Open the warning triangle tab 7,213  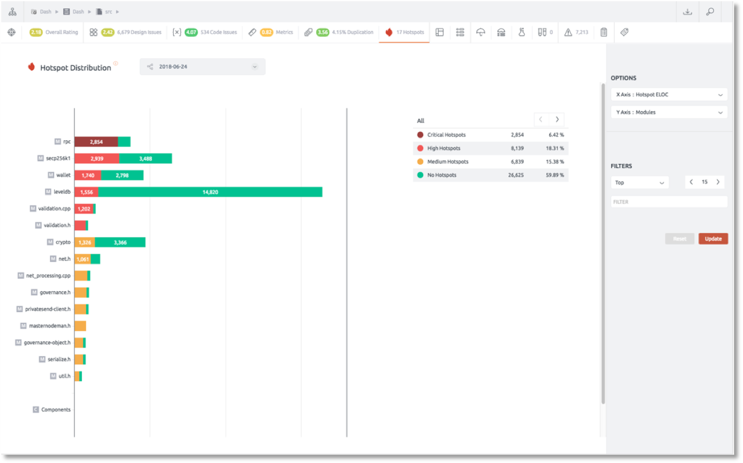point(576,32)
